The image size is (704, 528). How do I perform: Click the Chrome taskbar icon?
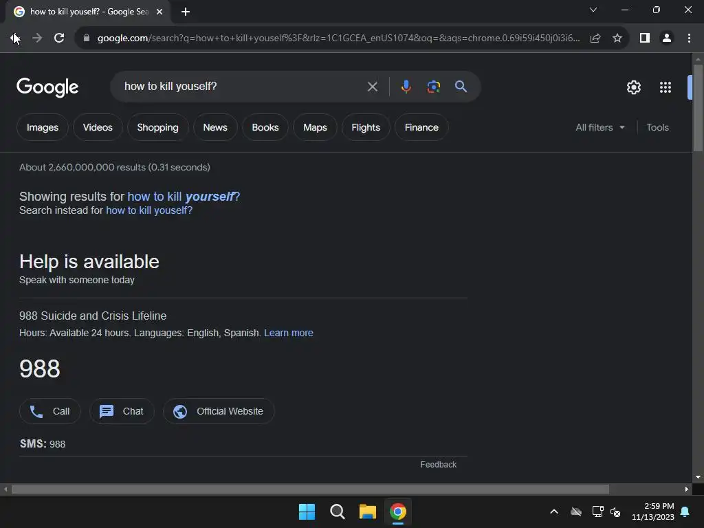[398, 511]
